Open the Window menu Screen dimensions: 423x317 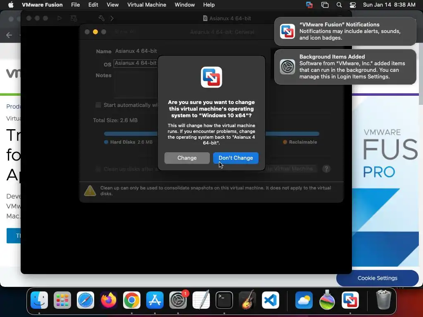click(x=185, y=5)
